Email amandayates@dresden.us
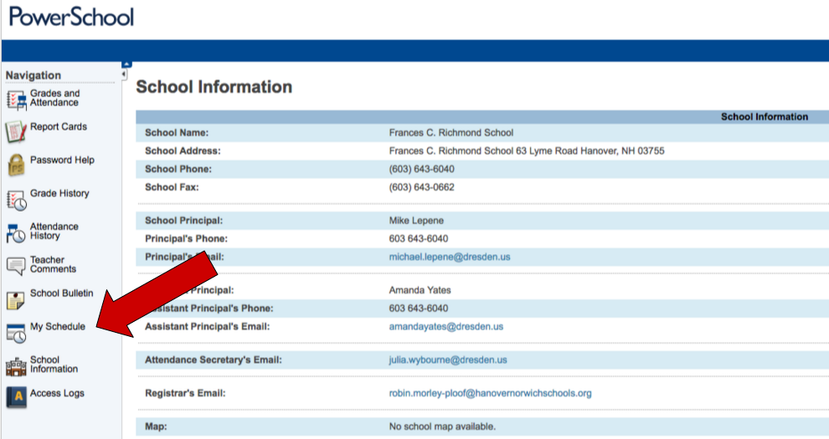 pyautogui.click(x=445, y=327)
